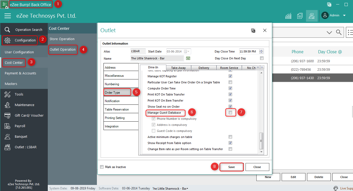Decrease Day Close Time with down arrow
The width and height of the screenshot is (353, 191).
(261, 53)
